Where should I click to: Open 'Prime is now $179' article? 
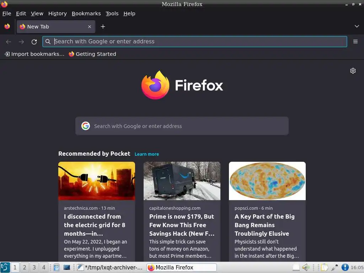click(x=182, y=225)
